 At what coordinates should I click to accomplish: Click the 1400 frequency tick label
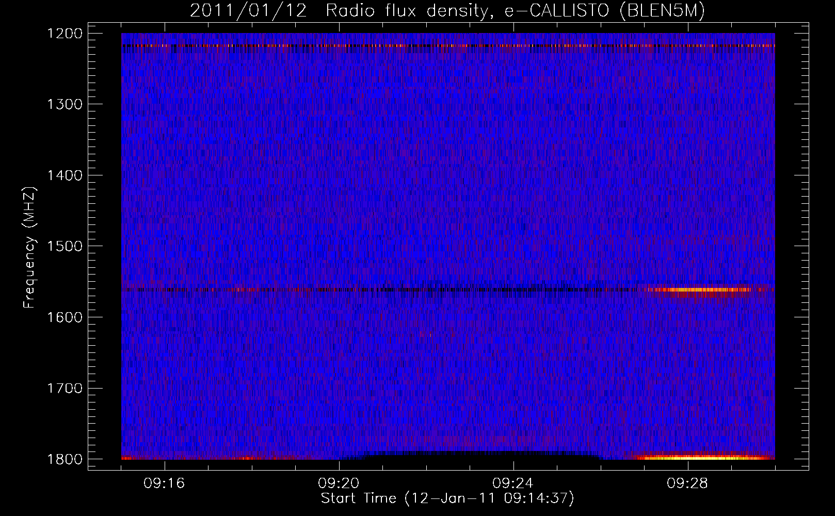pos(65,175)
